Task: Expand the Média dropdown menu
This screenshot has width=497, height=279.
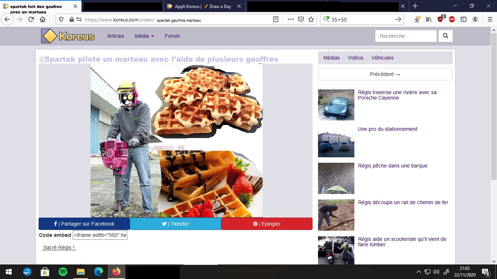Action: (144, 36)
